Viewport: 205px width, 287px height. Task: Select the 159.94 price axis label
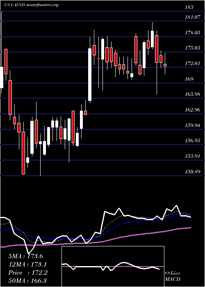click(x=192, y=125)
